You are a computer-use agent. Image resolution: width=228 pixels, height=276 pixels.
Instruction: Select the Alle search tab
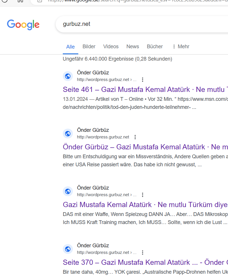71,47
